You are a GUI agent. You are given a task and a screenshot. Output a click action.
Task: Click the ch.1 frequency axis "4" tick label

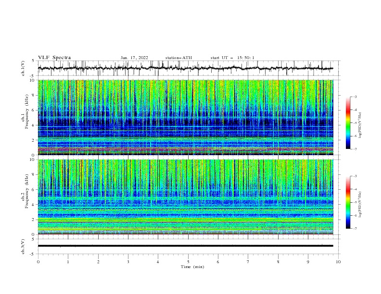34,125
